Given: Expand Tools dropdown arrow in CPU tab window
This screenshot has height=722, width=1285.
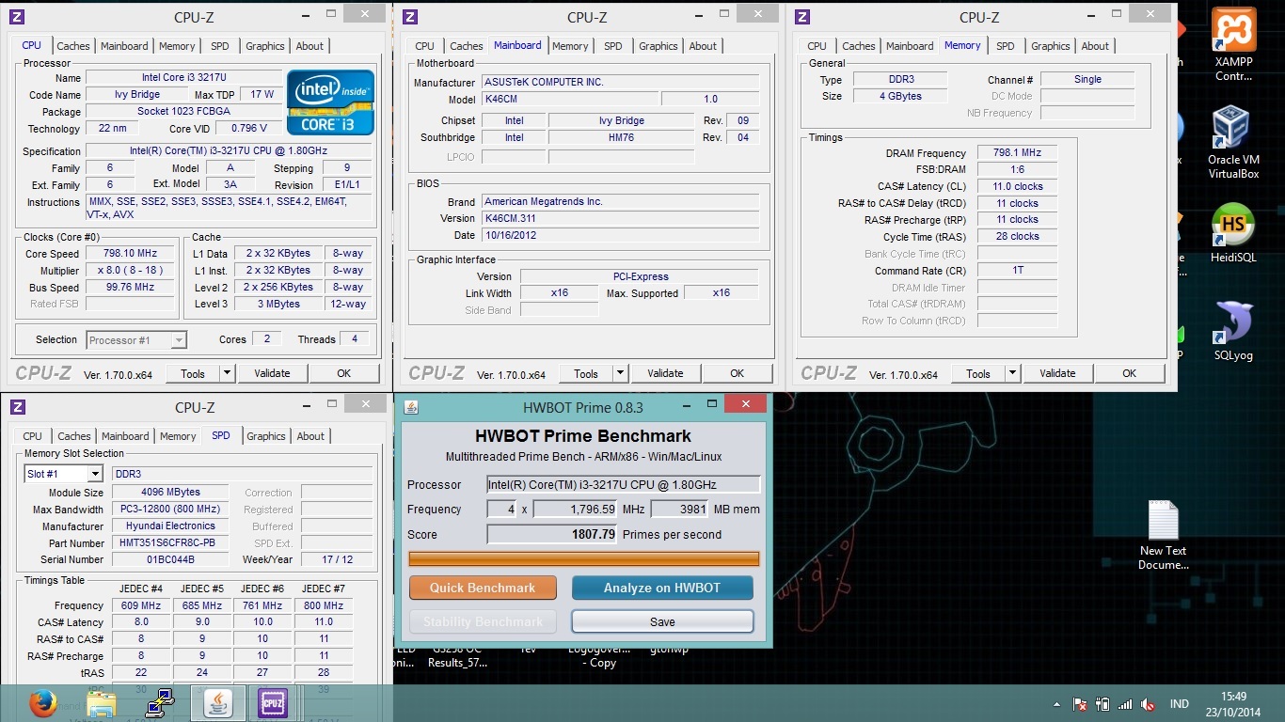Looking at the screenshot, I should (x=227, y=373).
